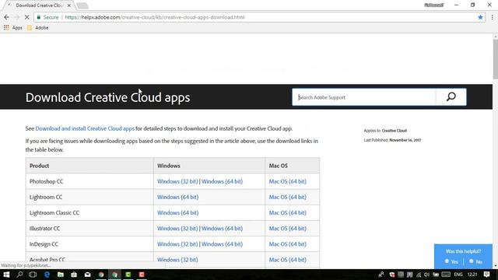Image resolution: width=498 pixels, height=280 pixels.
Task: Click the green C app icon in taskbar
Action: pos(128,275)
